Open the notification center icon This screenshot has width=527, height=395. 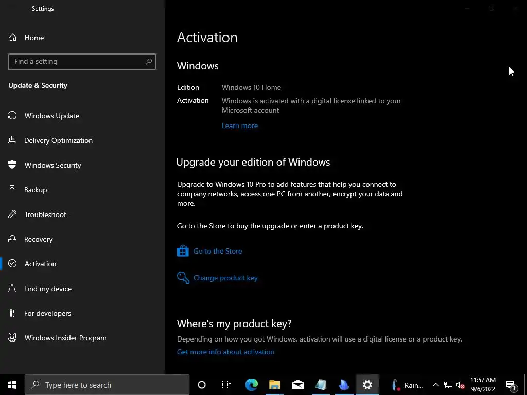511,385
